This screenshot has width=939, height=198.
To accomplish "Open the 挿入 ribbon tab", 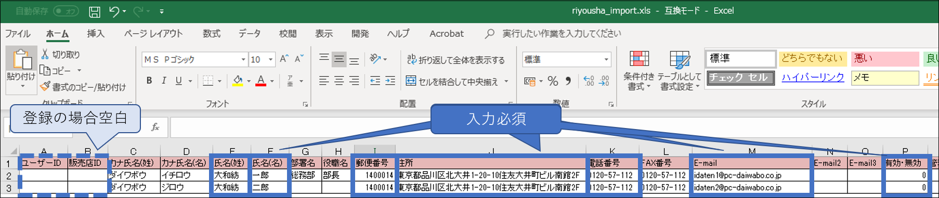I will pos(96,34).
